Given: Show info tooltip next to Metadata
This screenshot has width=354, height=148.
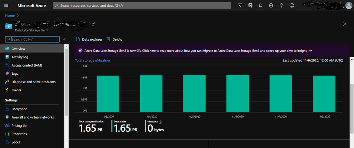Looking at the screenshot, I should click(161, 122).
